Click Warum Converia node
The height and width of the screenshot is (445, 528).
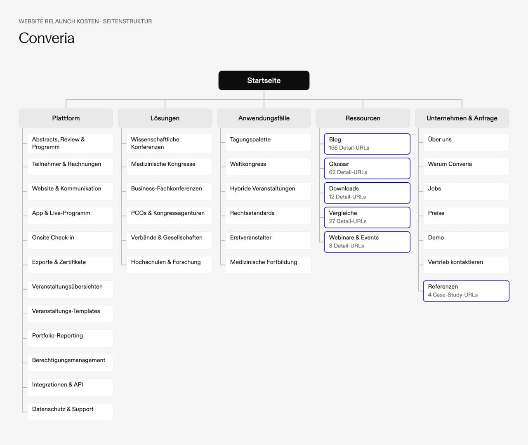click(x=466, y=167)
